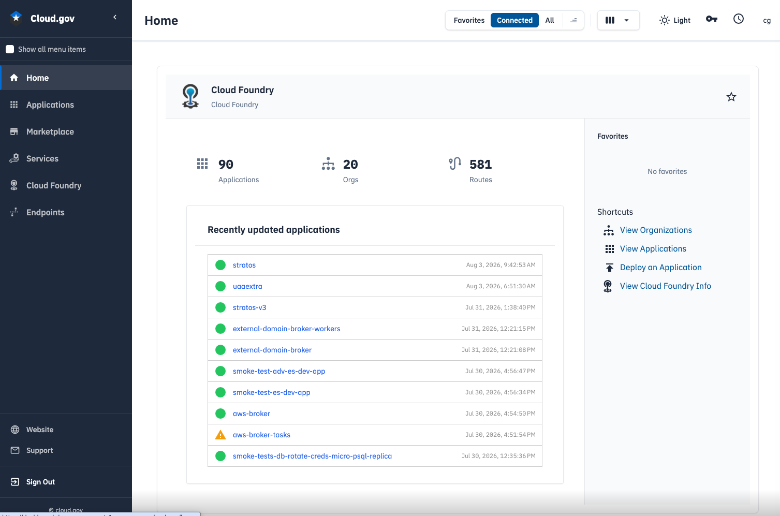Favorite Cloud Foundry with the star icon
This screenshot has height=516, width=780.
click(731, 97)
